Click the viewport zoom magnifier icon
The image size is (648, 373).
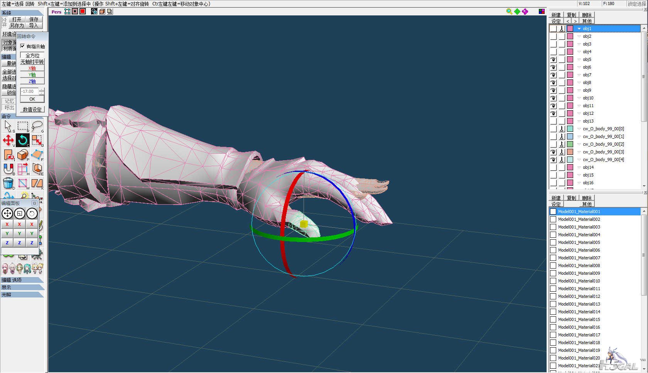(x=509, y=12)
